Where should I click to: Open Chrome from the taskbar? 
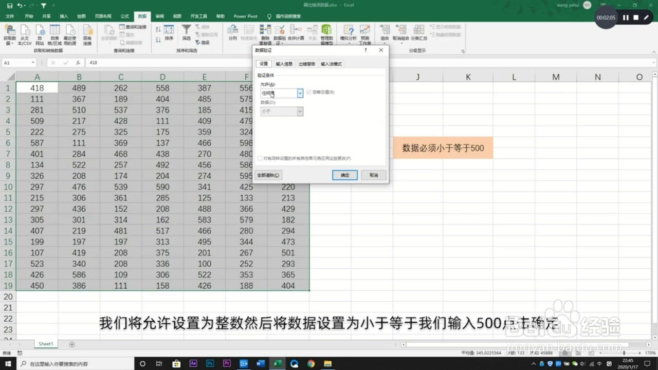(x=310, y=363)
